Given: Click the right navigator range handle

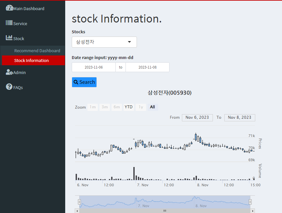Looking at the screenshot, I should coord(250,202).
